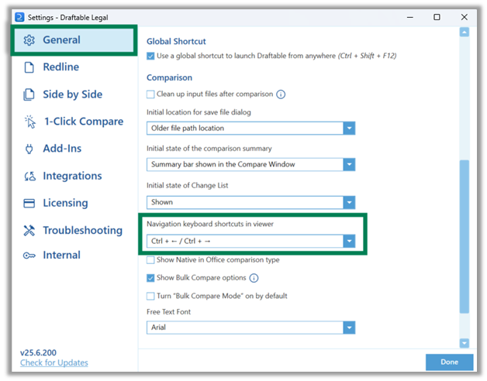Uncheck Show Bulk Compare options

[x=150, y=278]
